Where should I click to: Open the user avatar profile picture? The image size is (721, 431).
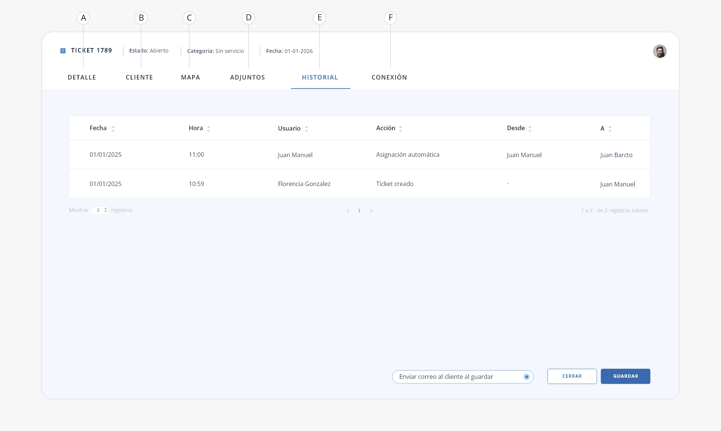pos(659,51)
